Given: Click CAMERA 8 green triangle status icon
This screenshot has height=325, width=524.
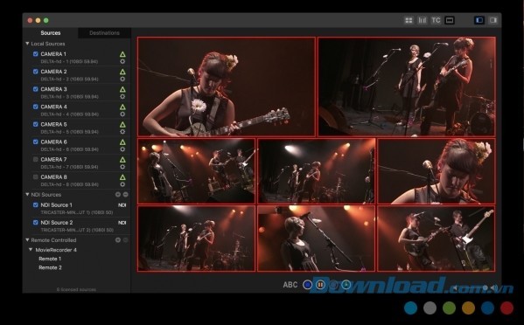Looking at the screenshot, I should pos(122,177).
